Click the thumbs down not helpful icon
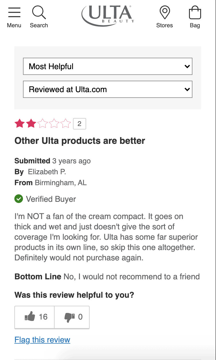Image resolution: width=216 pixels, height=360 pixels. 70,317
